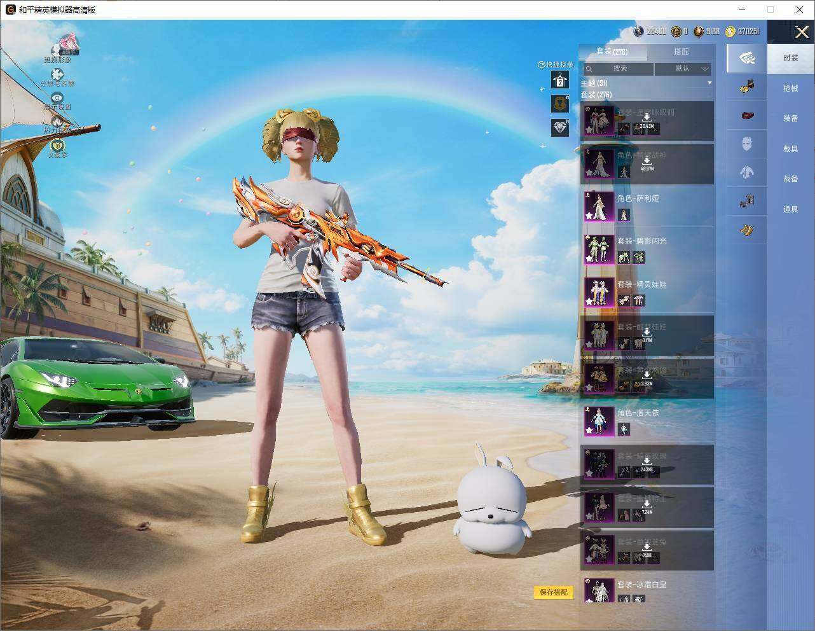Select the face mask category icon

coord(747,144)
